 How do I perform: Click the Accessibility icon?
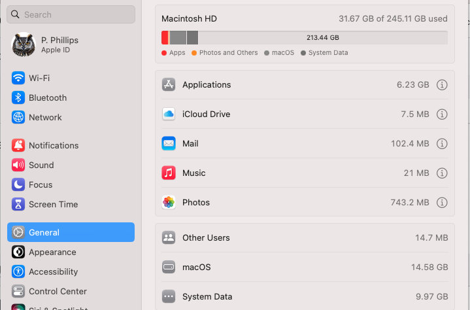18,271
